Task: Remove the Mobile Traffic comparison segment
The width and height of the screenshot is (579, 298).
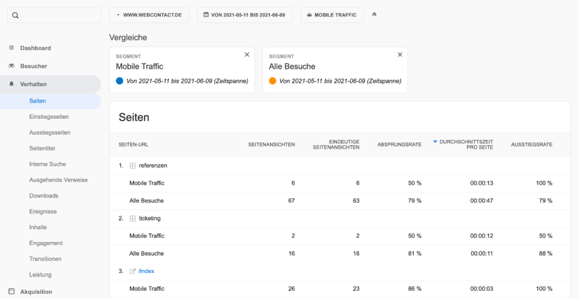Action: click(x=247, y=55)
